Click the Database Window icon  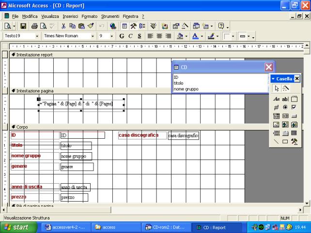(x=196, y=26)
